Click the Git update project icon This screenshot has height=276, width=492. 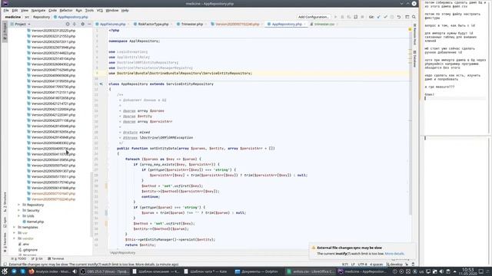(x=379, y=17)
